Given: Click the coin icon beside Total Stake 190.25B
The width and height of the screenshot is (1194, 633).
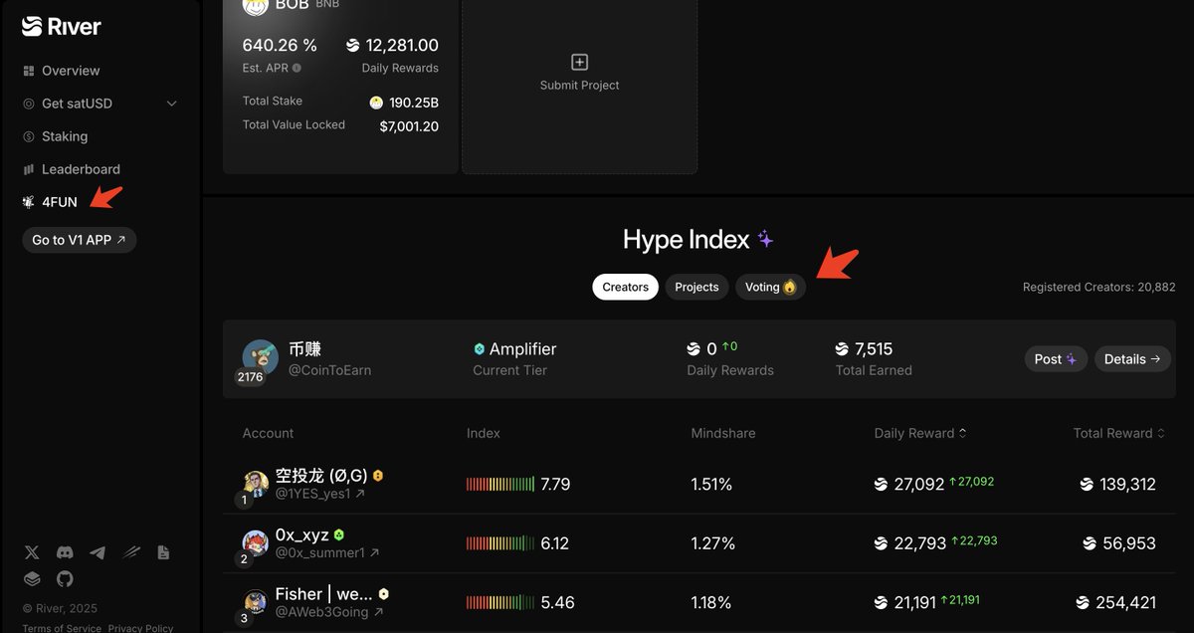Looking at the screenshot, I should (376, 103).
